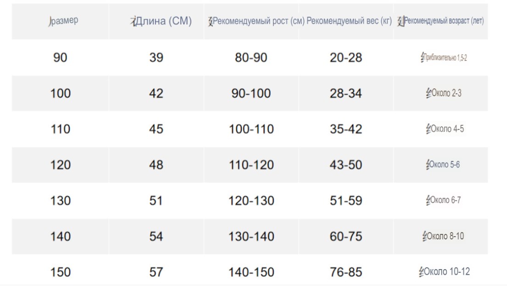Click the Рекомендуемый рост (см) header
Screen dimensions: 507x287
pos(256,21)
